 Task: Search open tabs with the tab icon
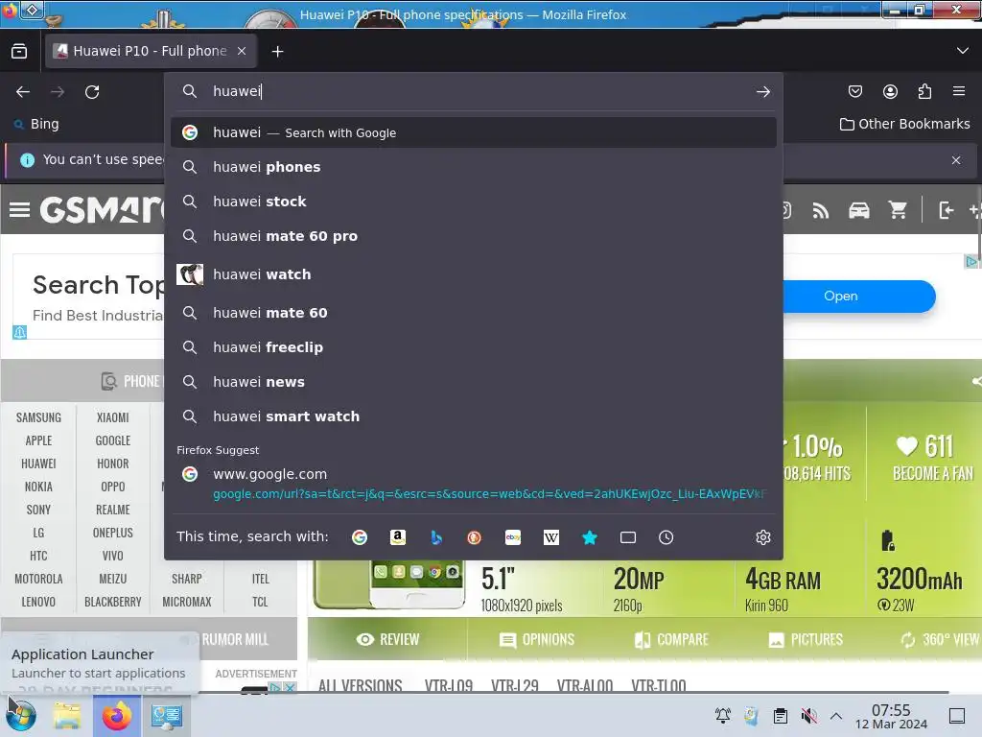(627, 537)
